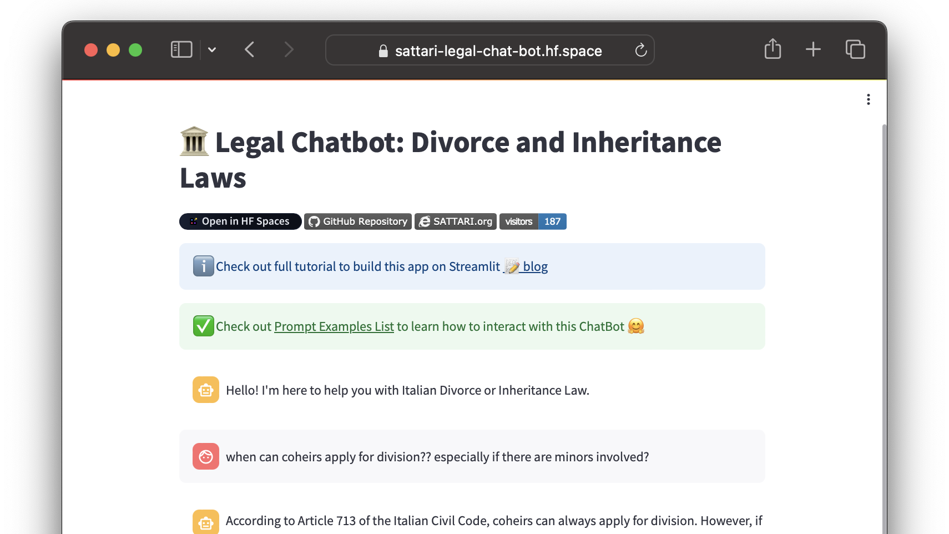This screenshot has width=949, height=534.
Task: Show all tabs via the tab overview icon
Action: pyautogui.click(x=855, y=49)
